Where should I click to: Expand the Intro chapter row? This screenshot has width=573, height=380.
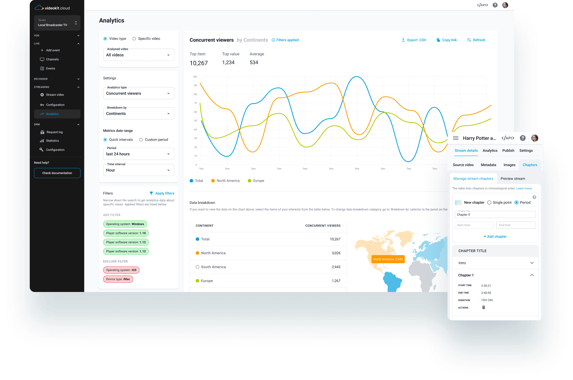532,263
